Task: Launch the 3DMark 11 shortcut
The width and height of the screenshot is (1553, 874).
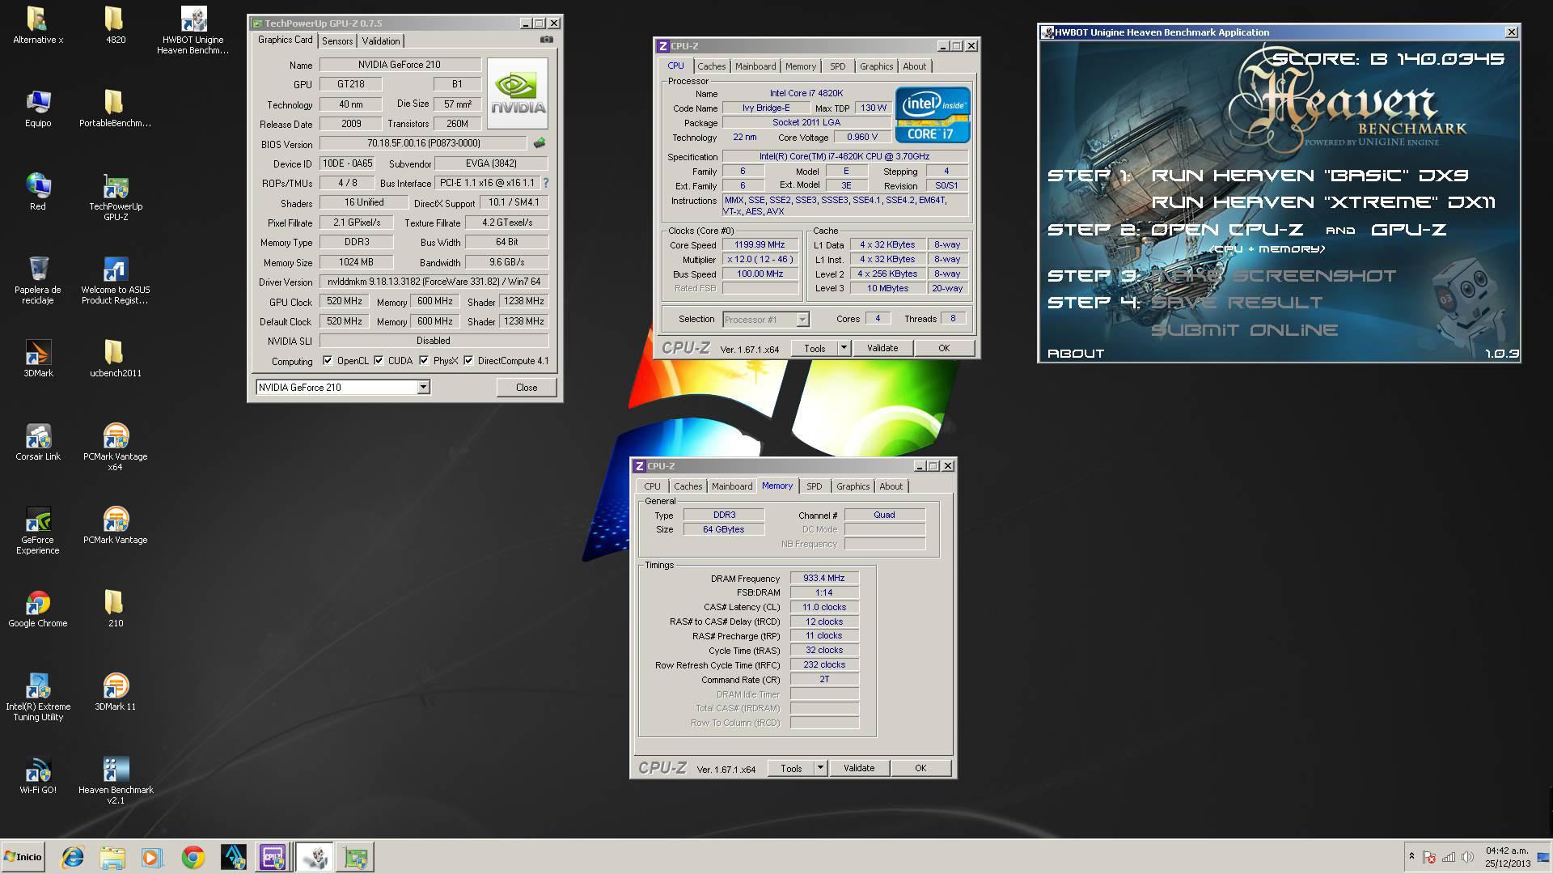Action: pos(115,692)
